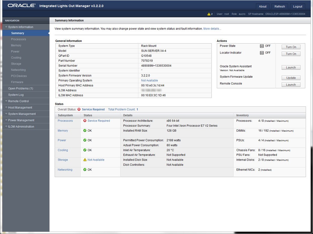
Task: Click the QPart ID value Q10548
Action: click(146, 56)
